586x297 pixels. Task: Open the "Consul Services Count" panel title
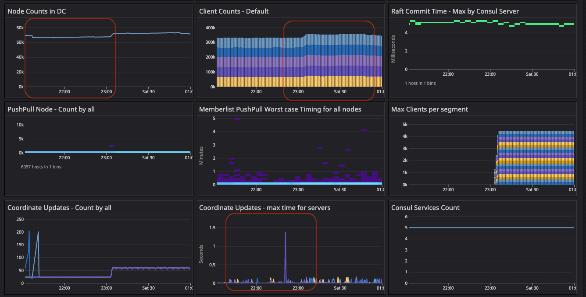425,208
